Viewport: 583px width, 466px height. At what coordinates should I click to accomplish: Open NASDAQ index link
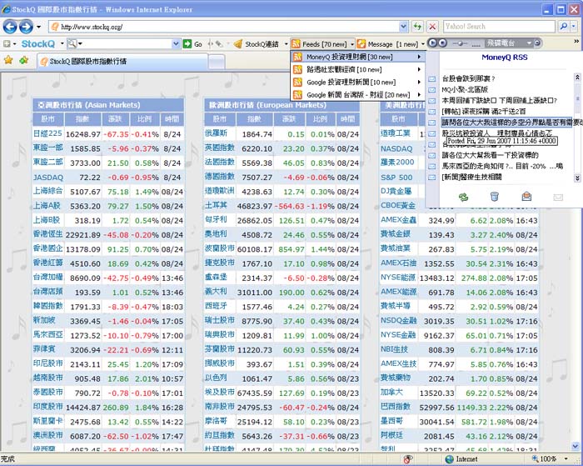(396, 148)
